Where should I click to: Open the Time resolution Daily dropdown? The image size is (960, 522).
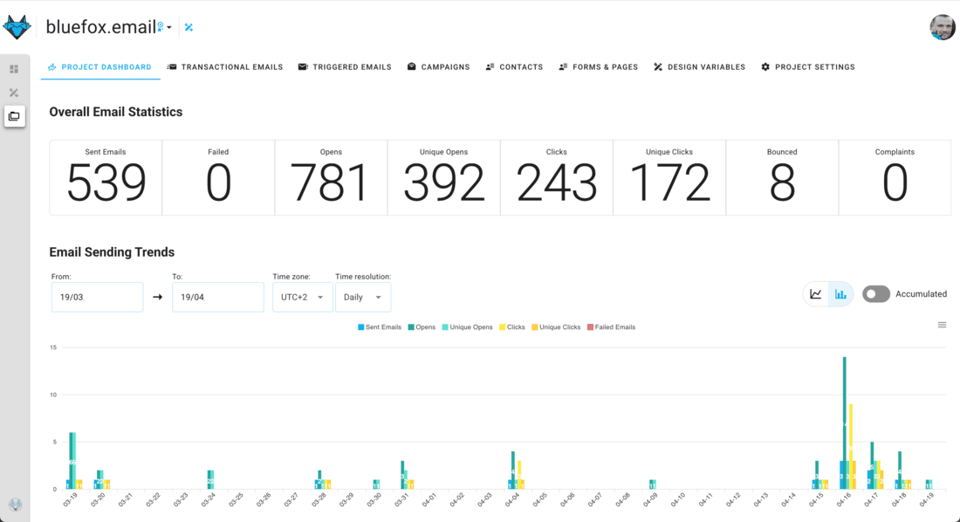[x=362, y=297]
